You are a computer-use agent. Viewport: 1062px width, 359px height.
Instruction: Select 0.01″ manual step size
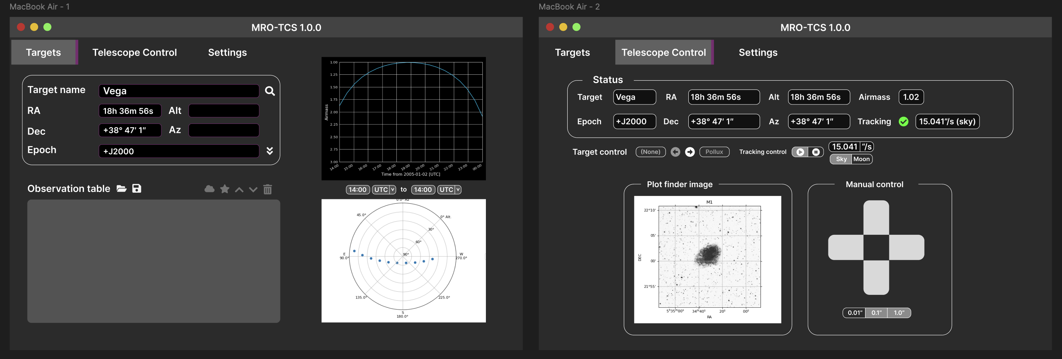coord(855,313)
